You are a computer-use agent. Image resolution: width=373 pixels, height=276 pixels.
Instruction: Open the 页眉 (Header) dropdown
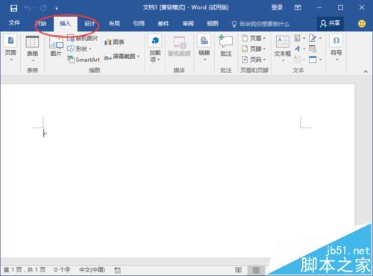click(x=254, y=38)
